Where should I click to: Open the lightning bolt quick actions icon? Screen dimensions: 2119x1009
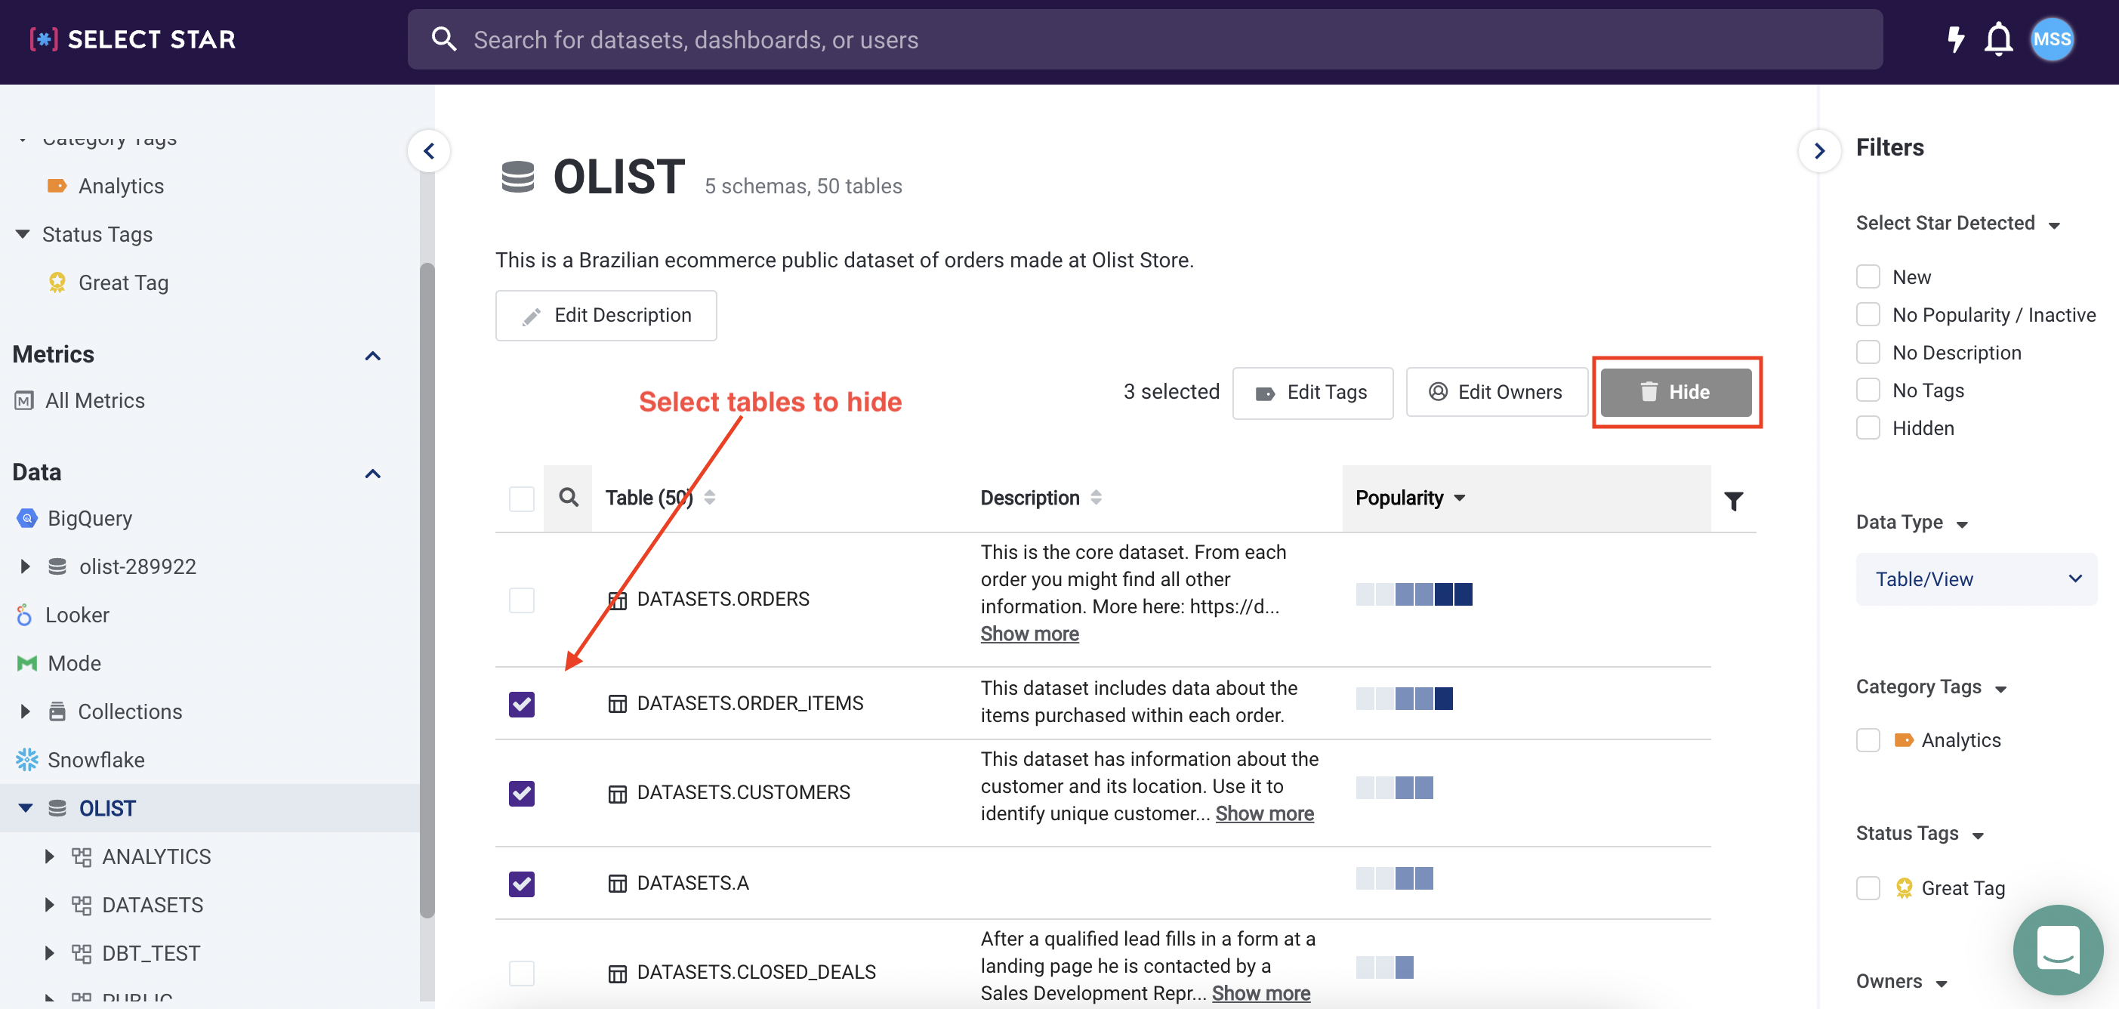(1956, 39)
